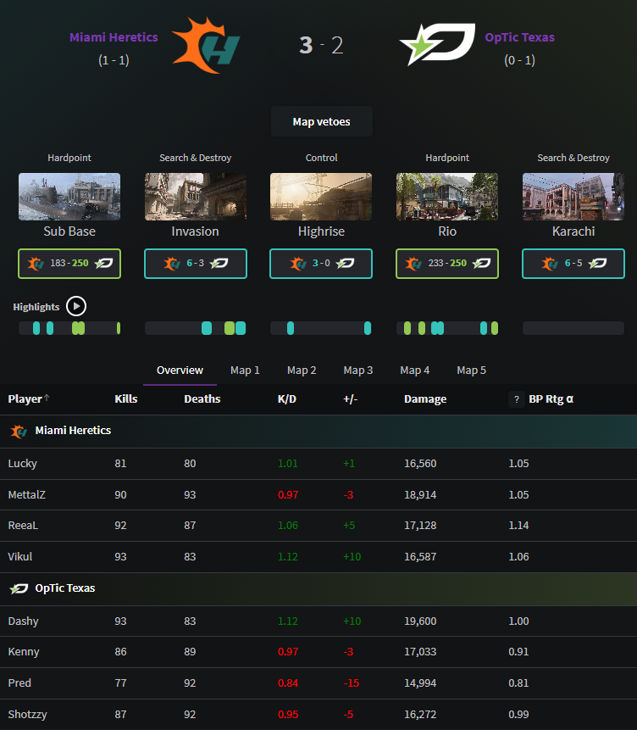Click player name MettalZ

click(x=27, y=495)
